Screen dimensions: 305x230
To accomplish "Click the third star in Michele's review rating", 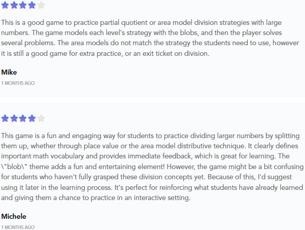I will (x=23, y=118).
